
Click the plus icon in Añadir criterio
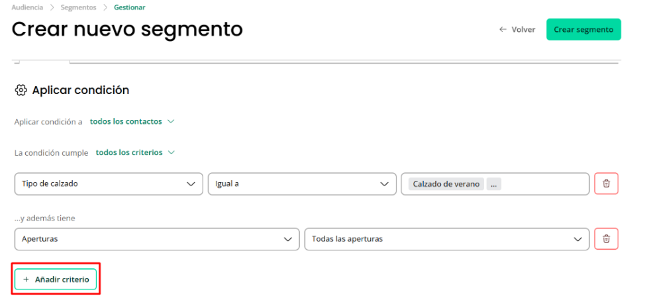coord(26,279)
